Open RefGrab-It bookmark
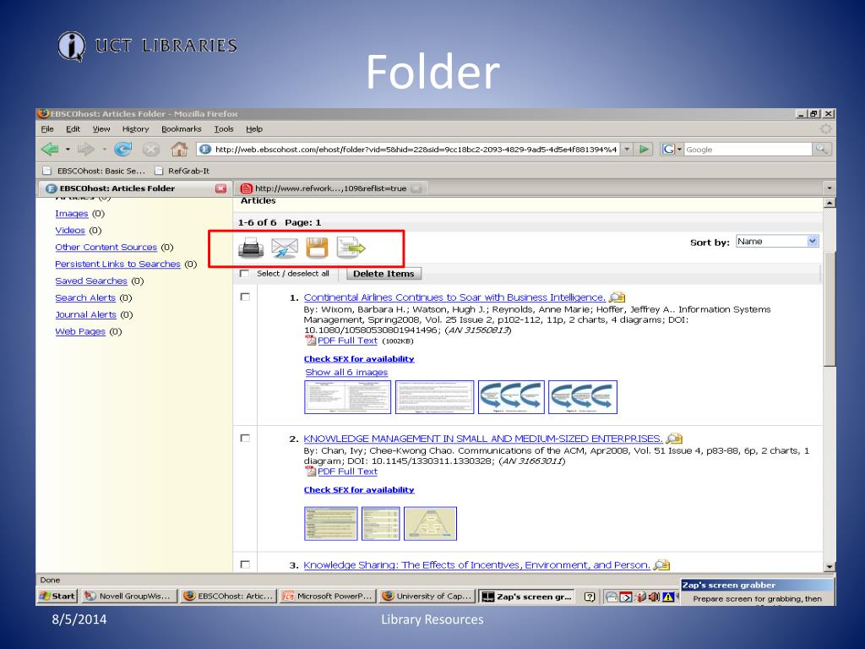 182,171
